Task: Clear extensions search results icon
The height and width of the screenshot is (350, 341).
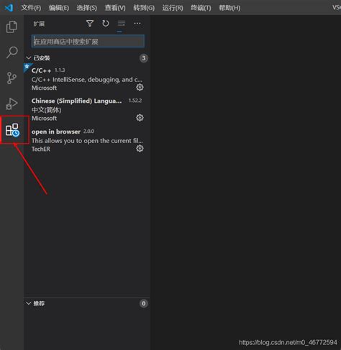Action: pos(122,24)
